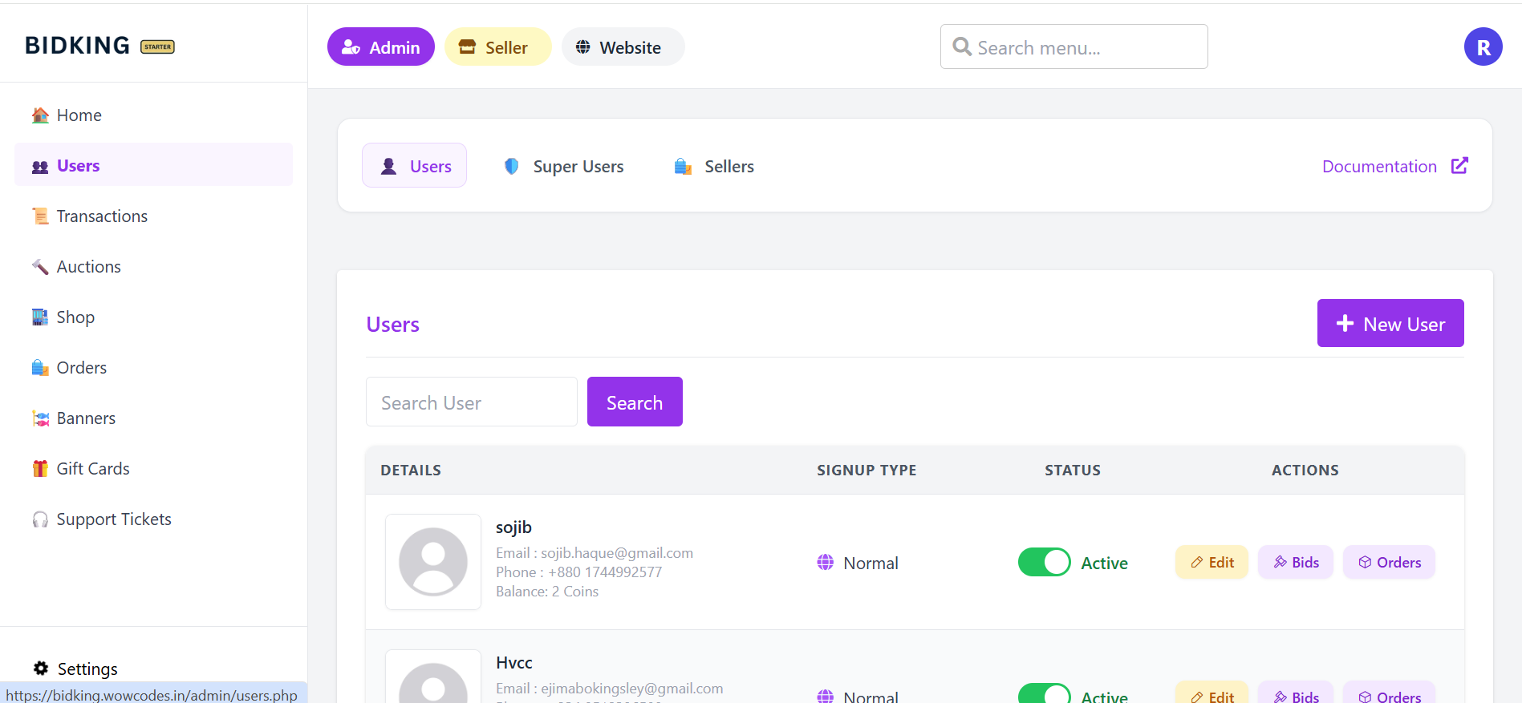Edit the sojib user
This screenshot has width=1522, height=703.
click(x=1212, y=562)
